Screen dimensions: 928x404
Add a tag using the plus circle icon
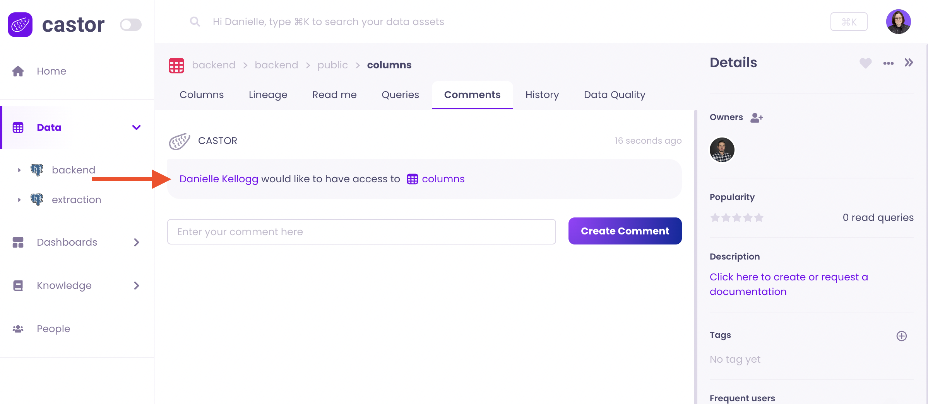(x=901, y=336)
